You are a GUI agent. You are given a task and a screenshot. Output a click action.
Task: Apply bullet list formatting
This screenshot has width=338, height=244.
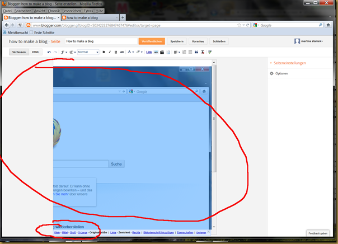point(190,52)
